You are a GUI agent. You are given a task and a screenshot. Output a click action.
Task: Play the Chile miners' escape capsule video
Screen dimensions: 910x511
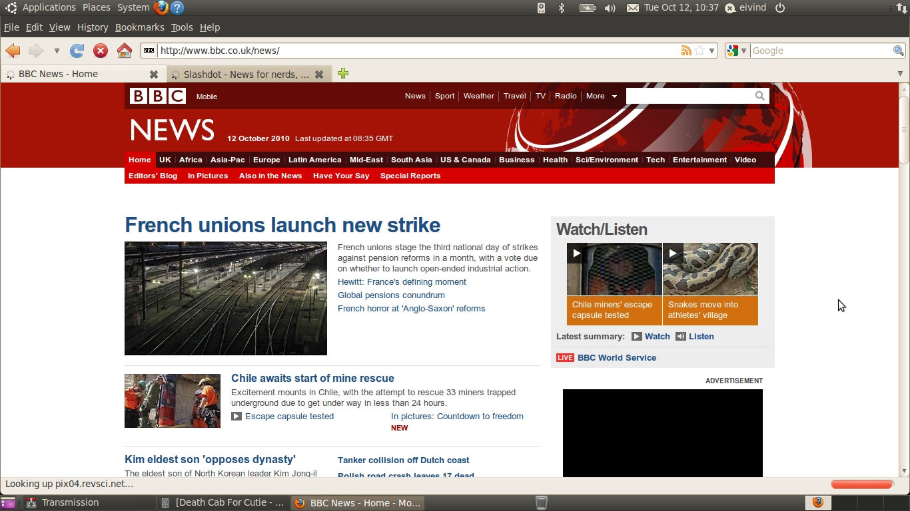pyautogui.click(x=577, y=253)
